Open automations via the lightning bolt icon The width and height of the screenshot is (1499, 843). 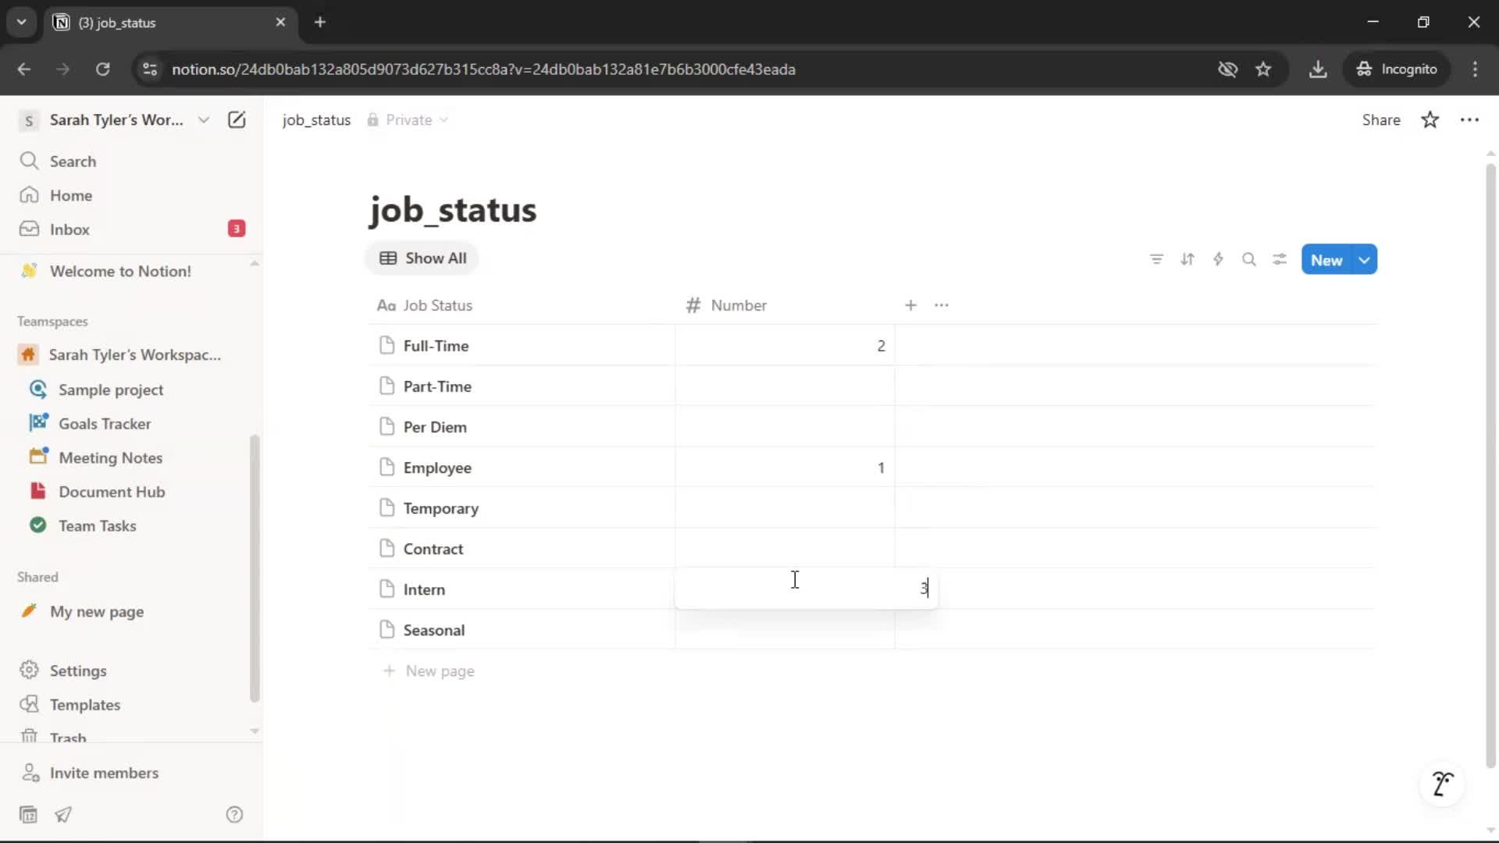1218,259
